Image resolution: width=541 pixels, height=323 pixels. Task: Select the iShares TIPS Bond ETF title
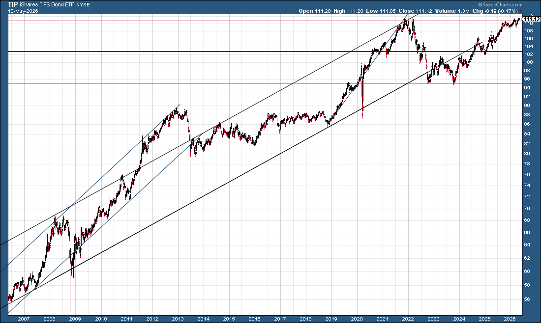coord(47,5)
